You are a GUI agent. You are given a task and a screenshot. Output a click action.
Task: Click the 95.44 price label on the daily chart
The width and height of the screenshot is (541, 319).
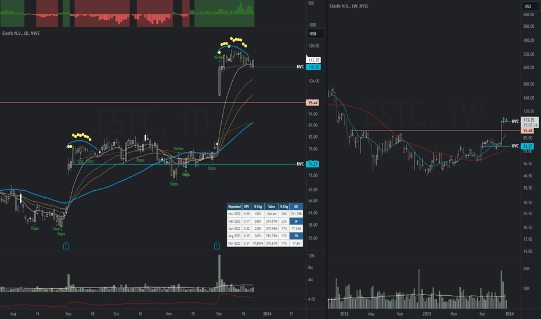click(313, 103)
